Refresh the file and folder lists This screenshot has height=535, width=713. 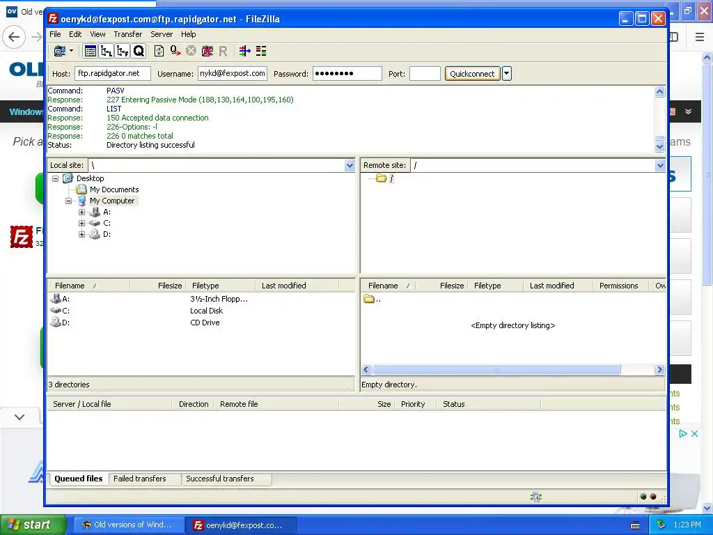tap(159, 51)
